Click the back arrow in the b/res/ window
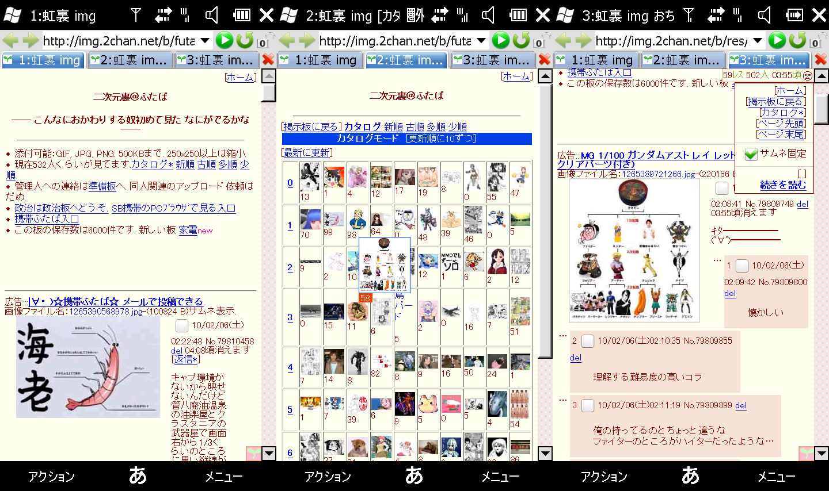This screenshot has width=829, height=491. [x=563, y=40]
